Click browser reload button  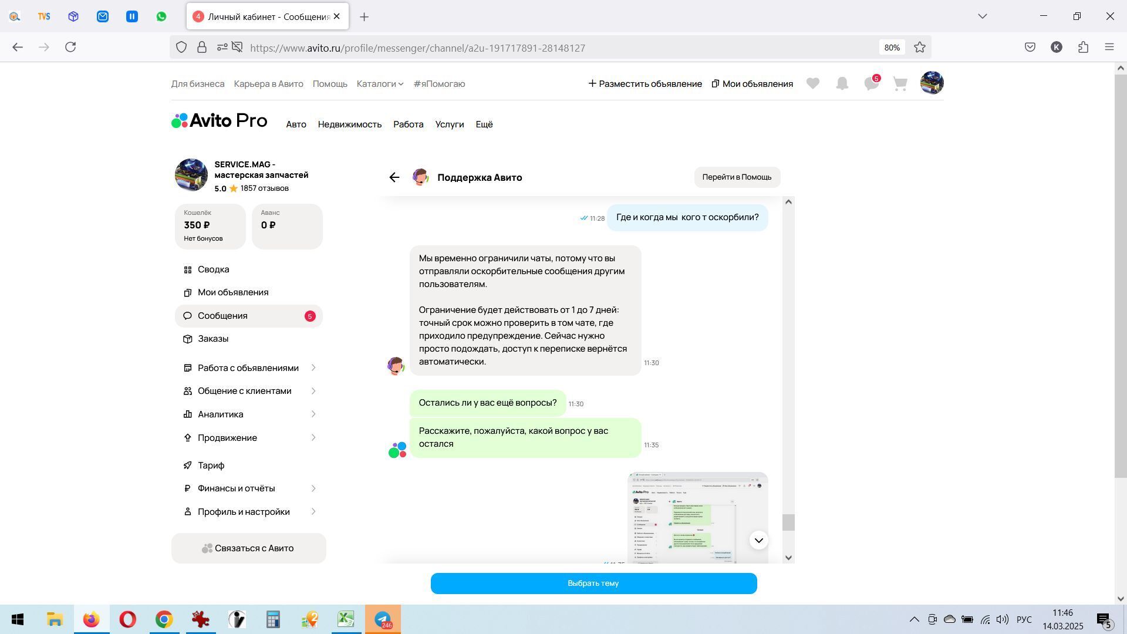pos(71,48)
